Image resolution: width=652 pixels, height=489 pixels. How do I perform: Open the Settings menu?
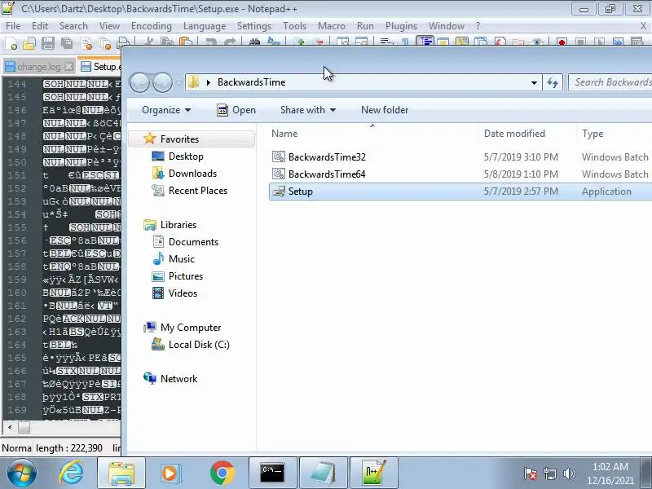pos(254,26)
